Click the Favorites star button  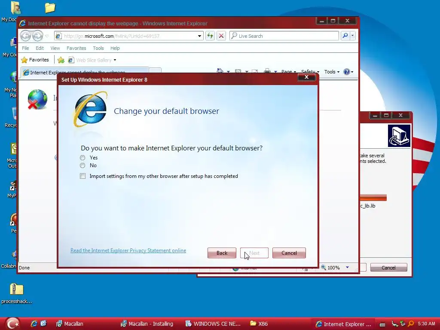click(x=35, y=60)
